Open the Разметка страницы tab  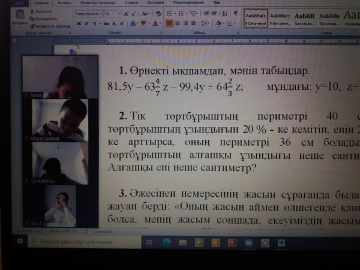[x=97, y=2]
